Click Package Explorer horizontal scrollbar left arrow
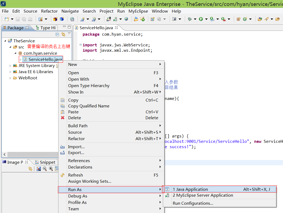The width and height of the screenshot is (283, 213). coord(5,154)
